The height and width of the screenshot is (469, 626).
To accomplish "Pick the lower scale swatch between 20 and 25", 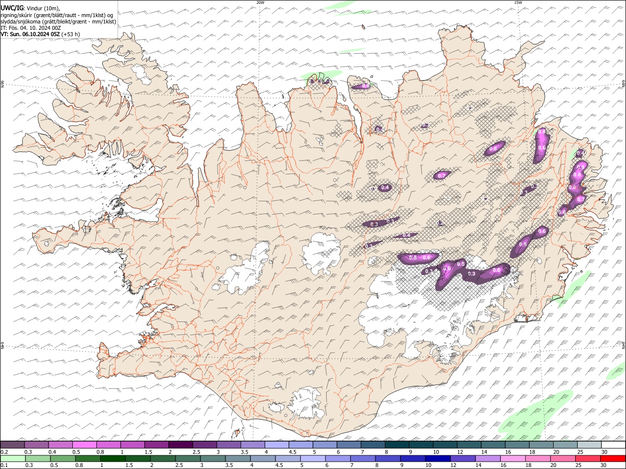I will pyautogui.click(x=562, y=459).
